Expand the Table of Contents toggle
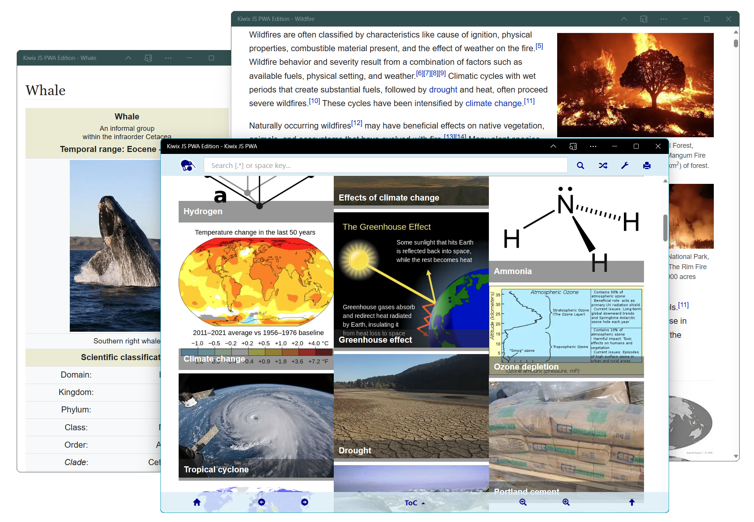The image size is (754, 522). (x=413, y=502)
